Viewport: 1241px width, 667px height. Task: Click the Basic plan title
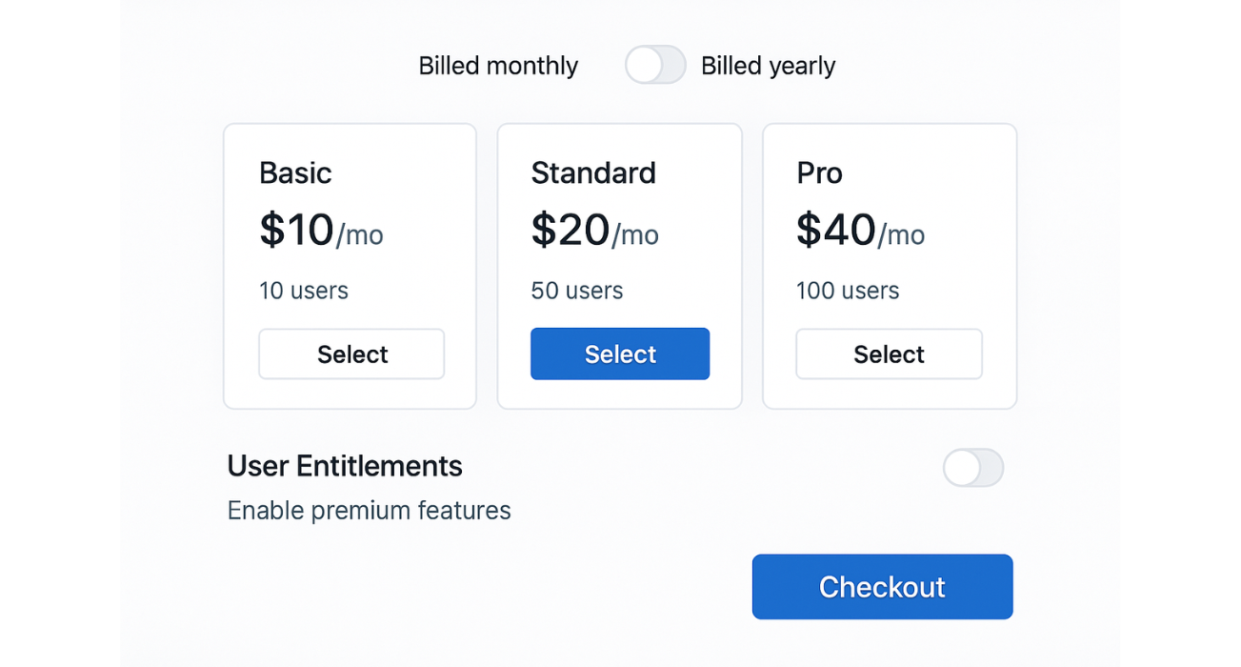pos(295,172)
